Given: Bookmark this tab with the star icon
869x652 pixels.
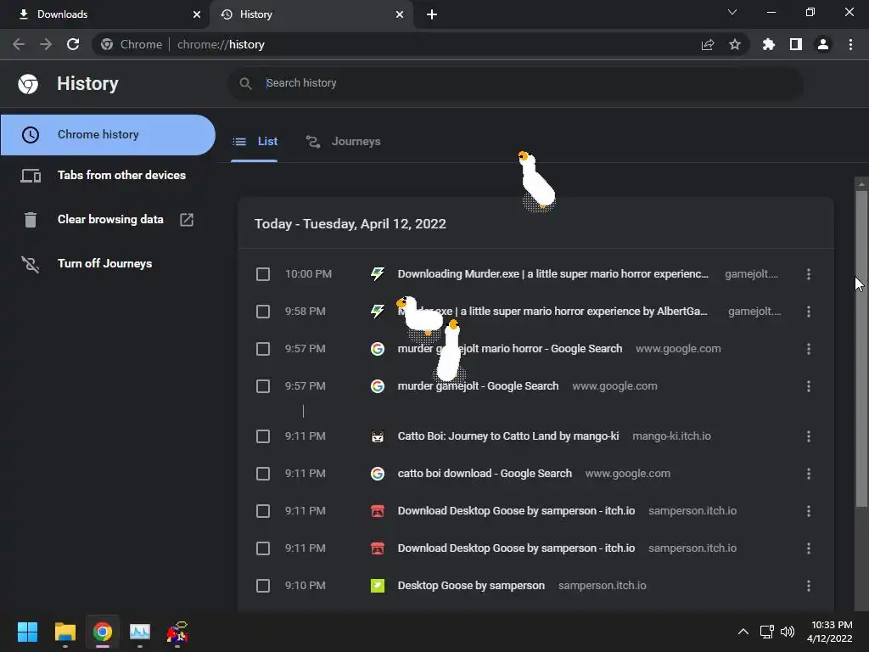Looking at the screenshot, I should 735,44.
